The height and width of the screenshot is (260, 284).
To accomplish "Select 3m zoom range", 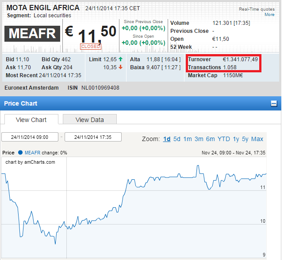I will click(x=199, y=139).
